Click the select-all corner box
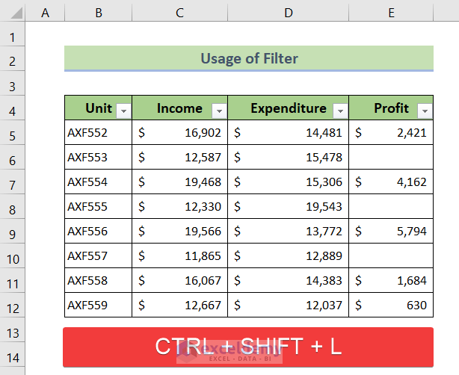This screenshot has width=459, height=375. coord(13,13)
